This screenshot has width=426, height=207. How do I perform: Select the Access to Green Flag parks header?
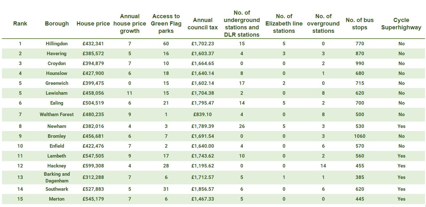coord(166,24)
